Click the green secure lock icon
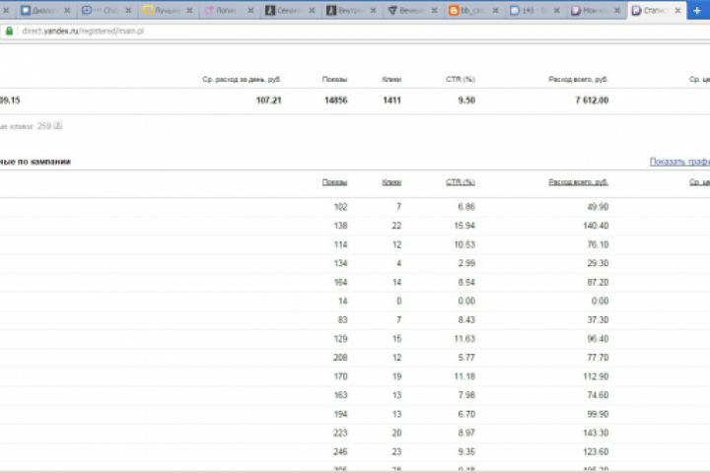This screenshot has height=473, width=710. (9, 31)
